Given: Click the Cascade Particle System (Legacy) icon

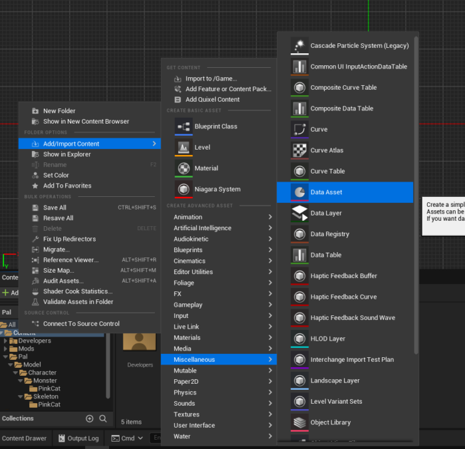Looking at the screenshot, I should tap(300, 46).
